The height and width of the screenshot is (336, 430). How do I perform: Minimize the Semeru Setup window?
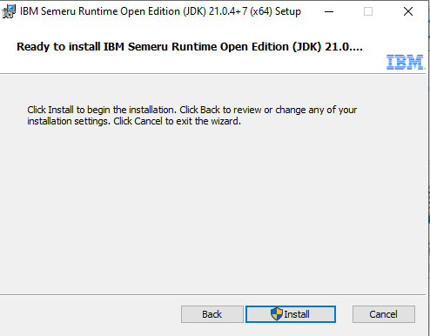pos(329,11)
